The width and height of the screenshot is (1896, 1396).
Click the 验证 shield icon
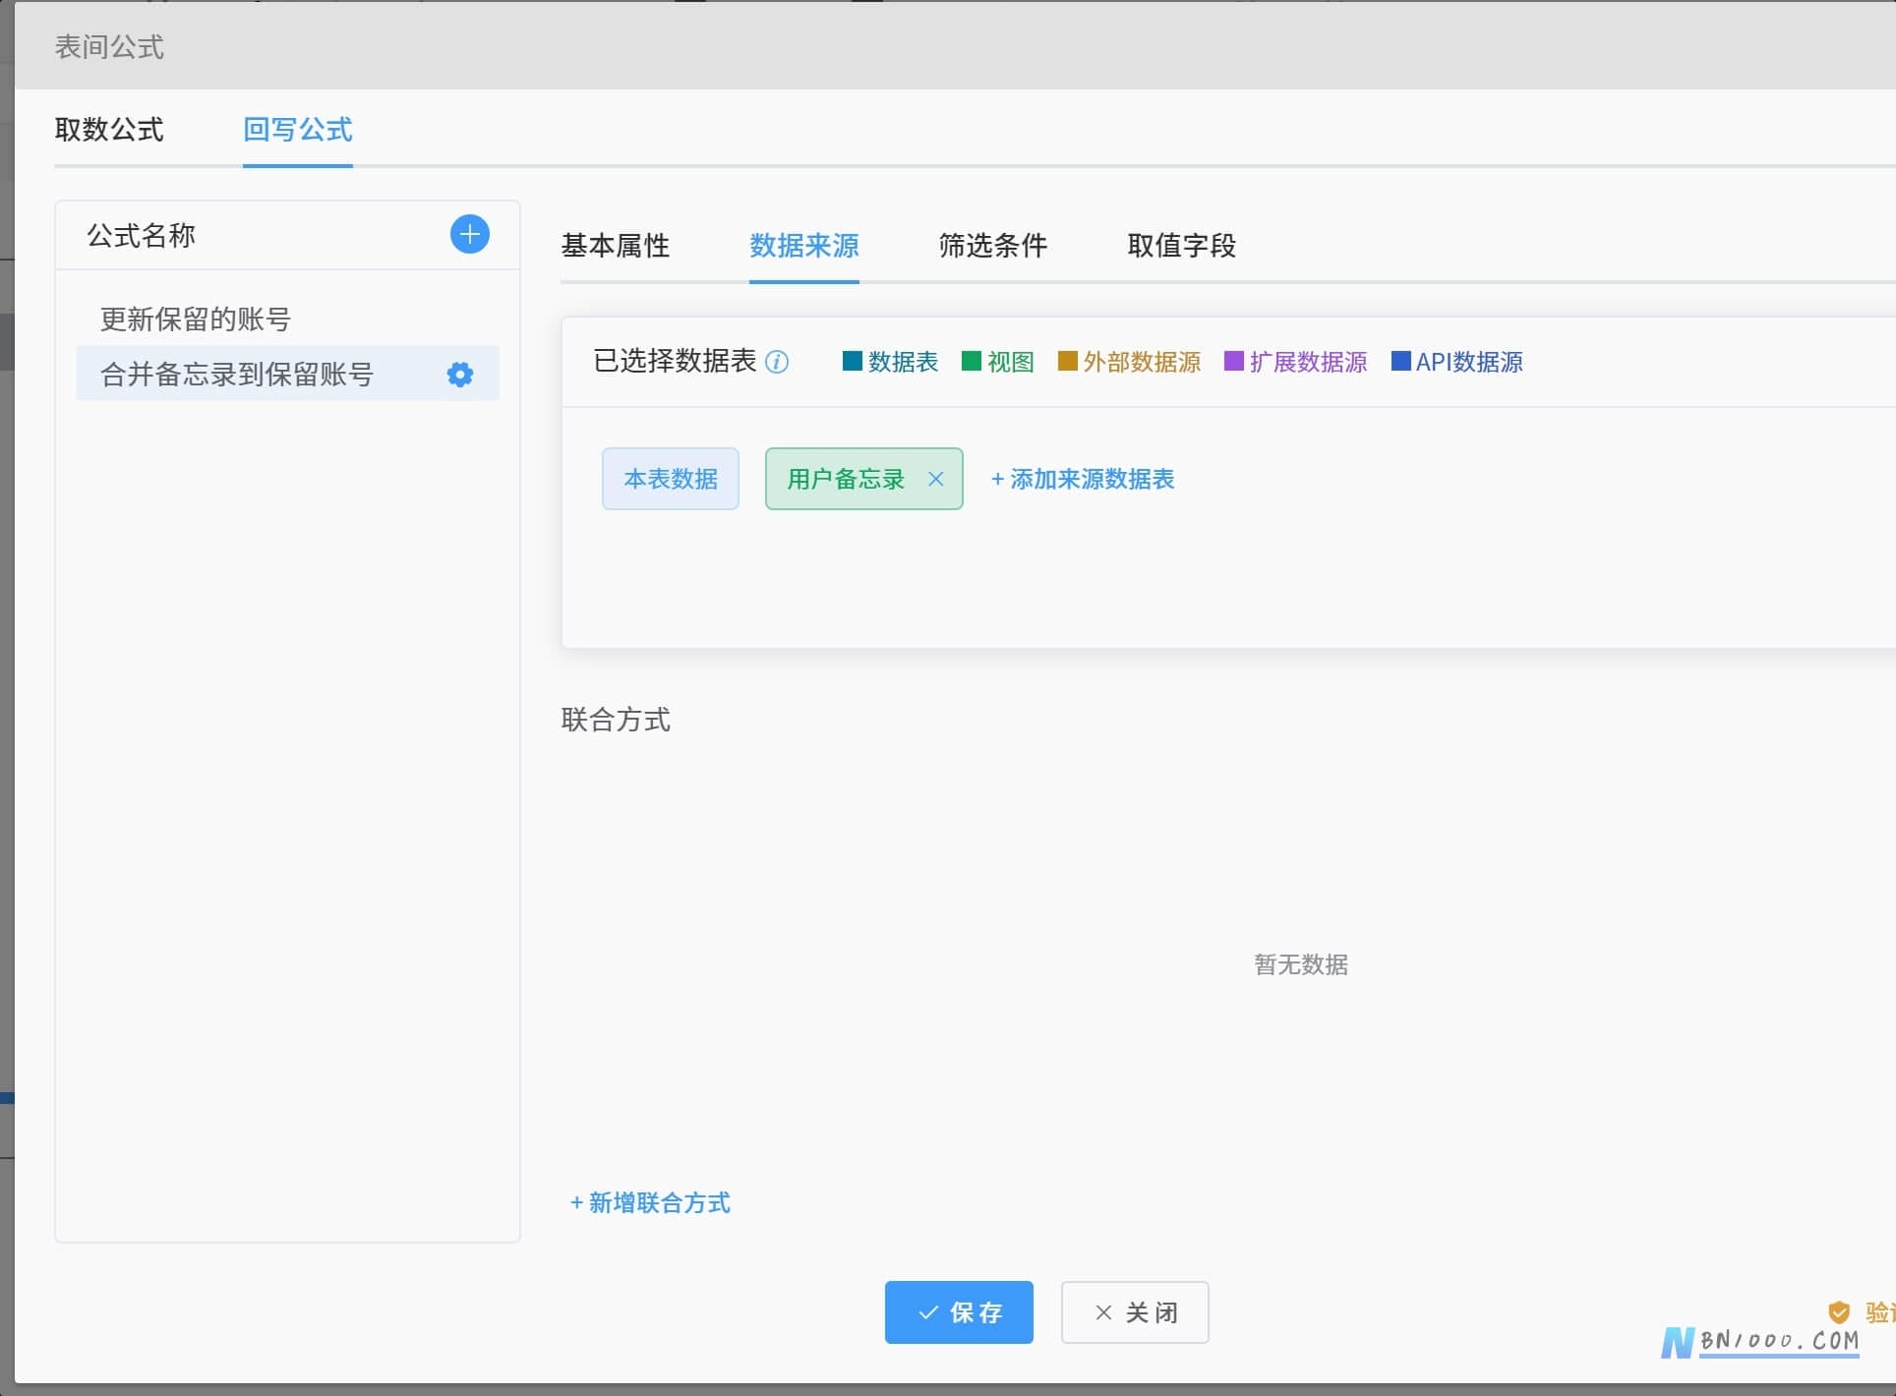coord(1839,1312)
